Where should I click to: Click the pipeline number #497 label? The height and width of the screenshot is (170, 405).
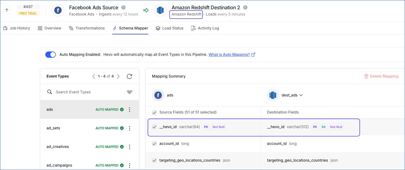click(x=28, y=7)
